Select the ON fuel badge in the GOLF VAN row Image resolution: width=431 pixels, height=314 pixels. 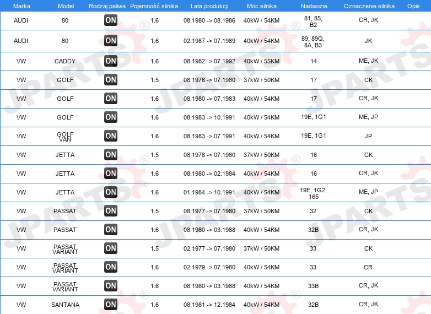point(111,136)
